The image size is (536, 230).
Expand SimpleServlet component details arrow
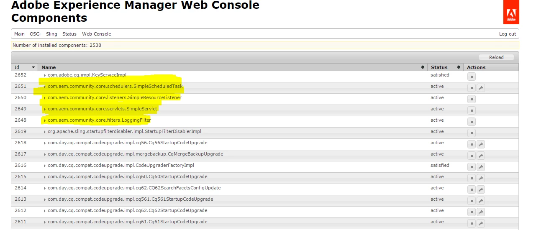tap(45, 109)
